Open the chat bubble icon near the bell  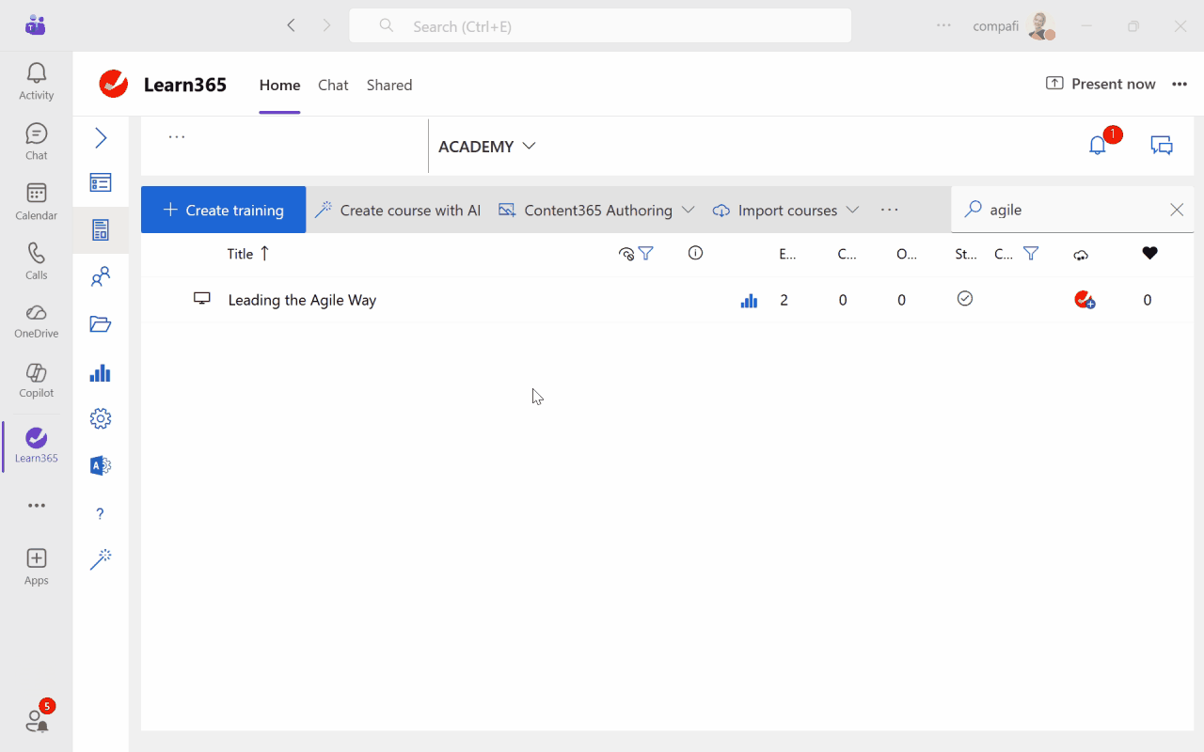pyautogui.click(x=1161, y=145)
